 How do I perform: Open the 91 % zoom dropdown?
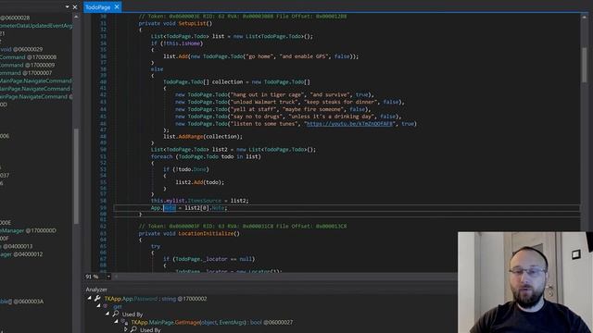pos(108,277)
